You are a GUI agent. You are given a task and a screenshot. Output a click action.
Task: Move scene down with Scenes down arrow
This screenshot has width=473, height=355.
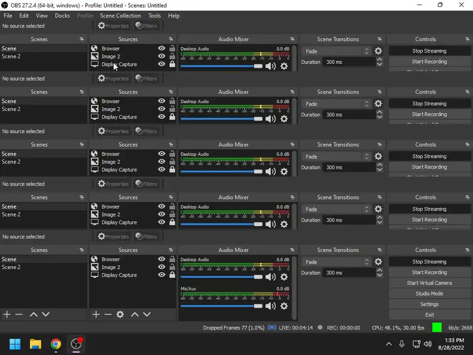pyautogui.click(x=46, y=314)
